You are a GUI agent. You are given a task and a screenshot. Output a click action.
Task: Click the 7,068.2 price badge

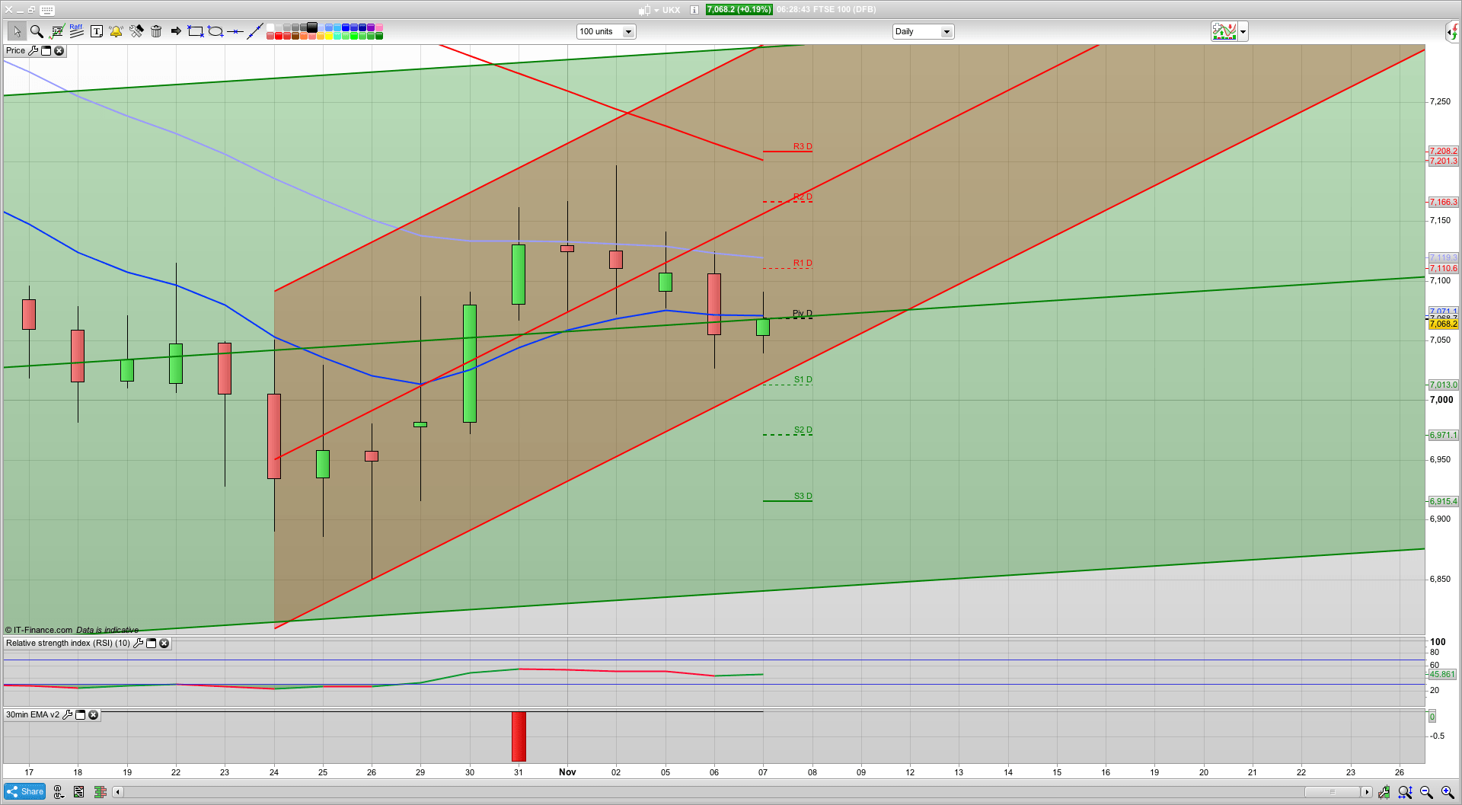click(739, 10)
